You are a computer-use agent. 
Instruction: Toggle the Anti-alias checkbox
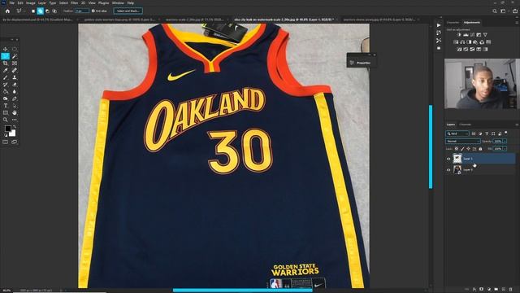pyautogui.click(x=93, y=11)
